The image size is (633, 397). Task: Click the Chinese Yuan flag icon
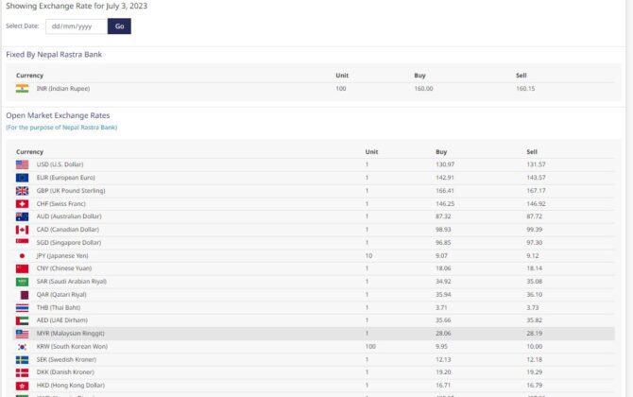click(22, 268)
